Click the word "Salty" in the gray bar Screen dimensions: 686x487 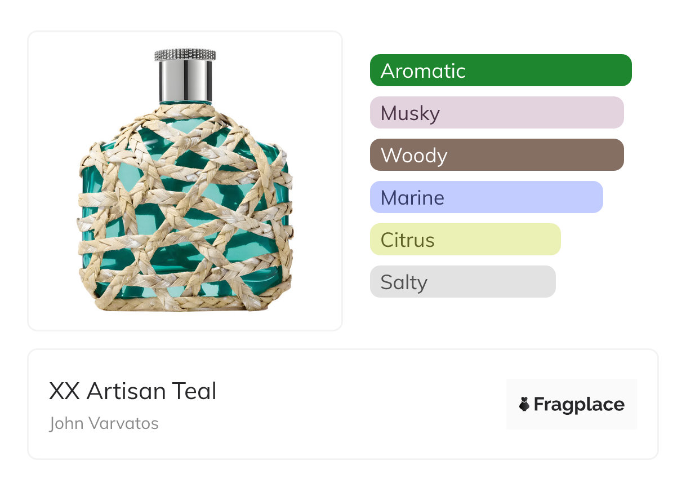point(404,282)
